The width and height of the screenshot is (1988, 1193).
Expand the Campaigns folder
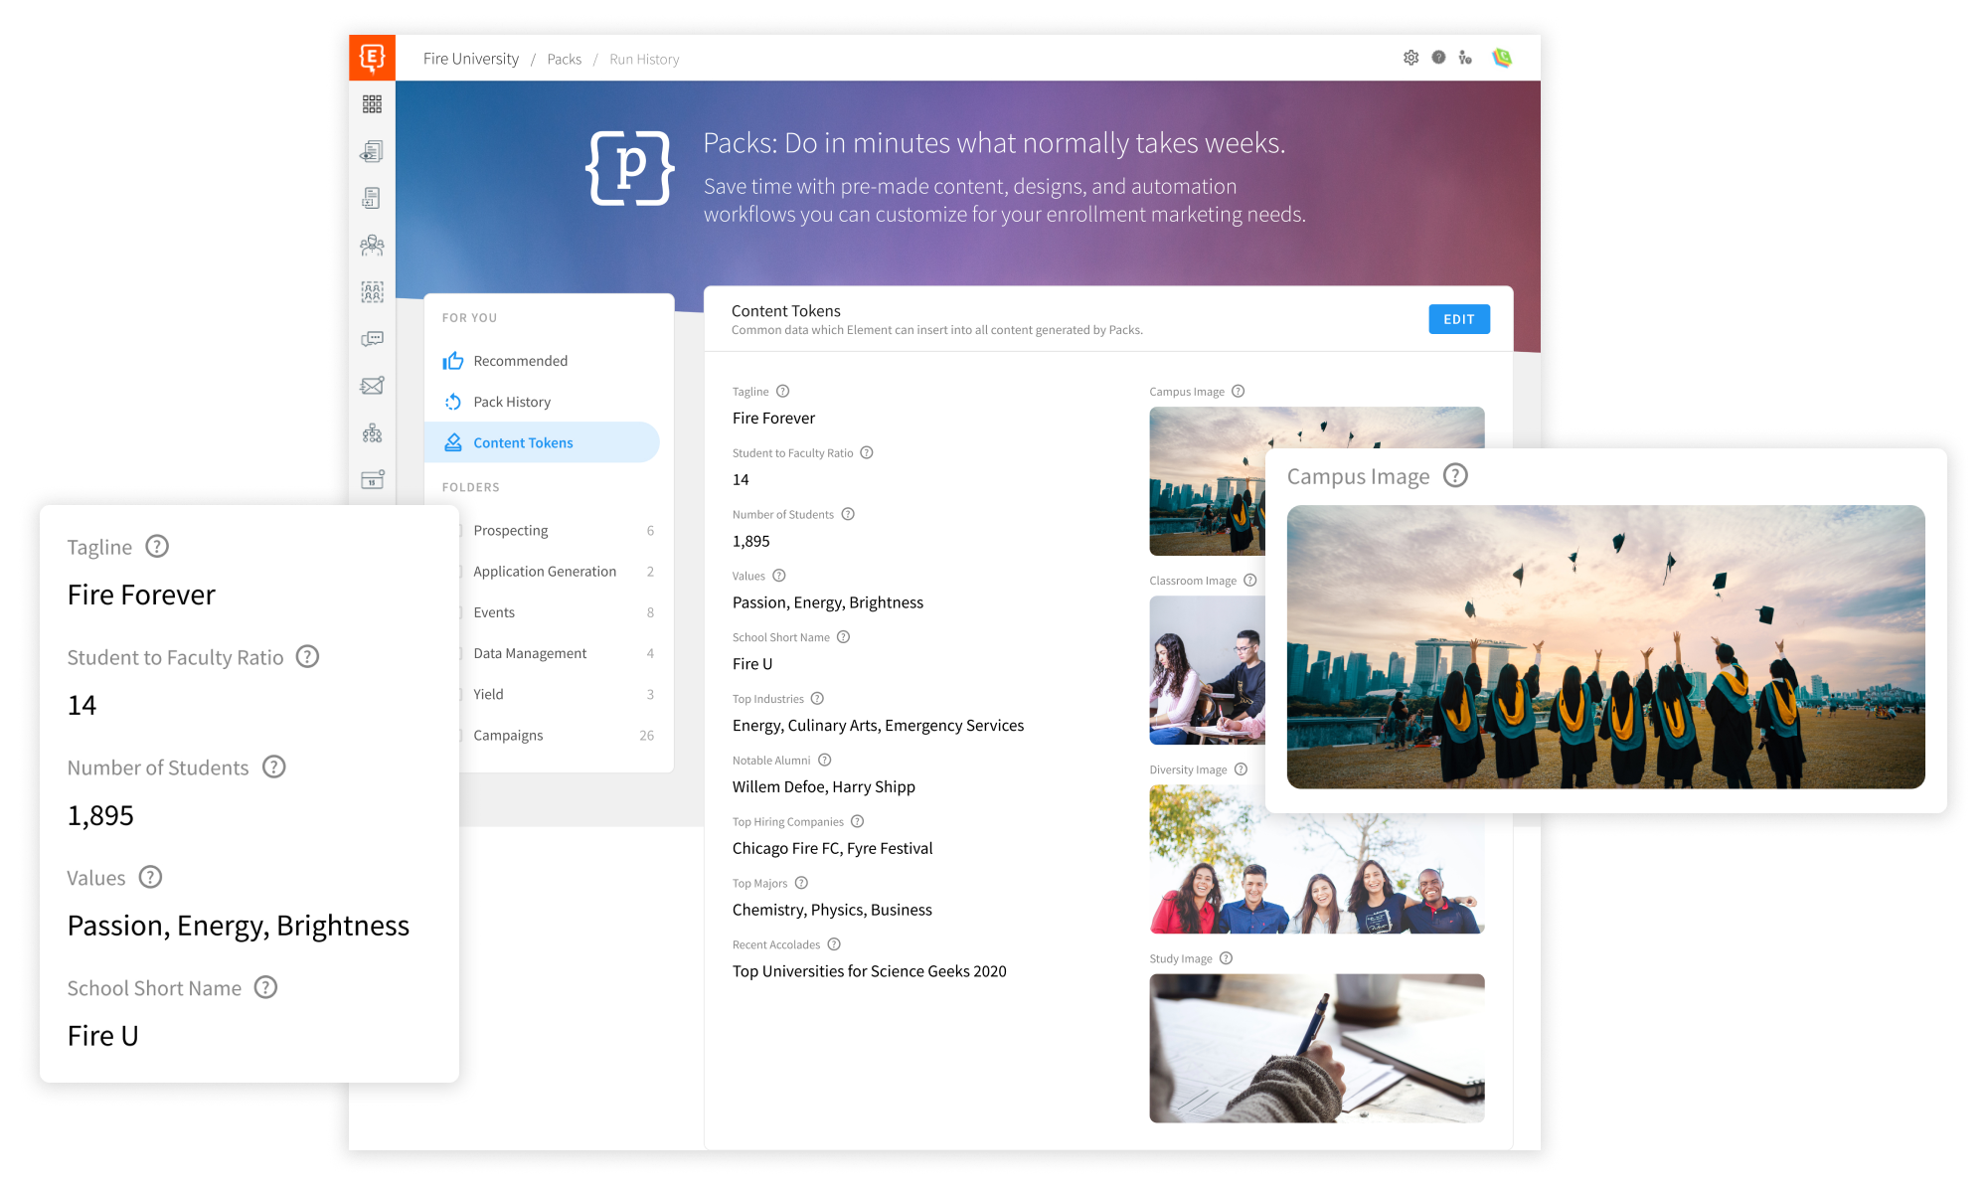pyautogui.click(x=508, y=736)
